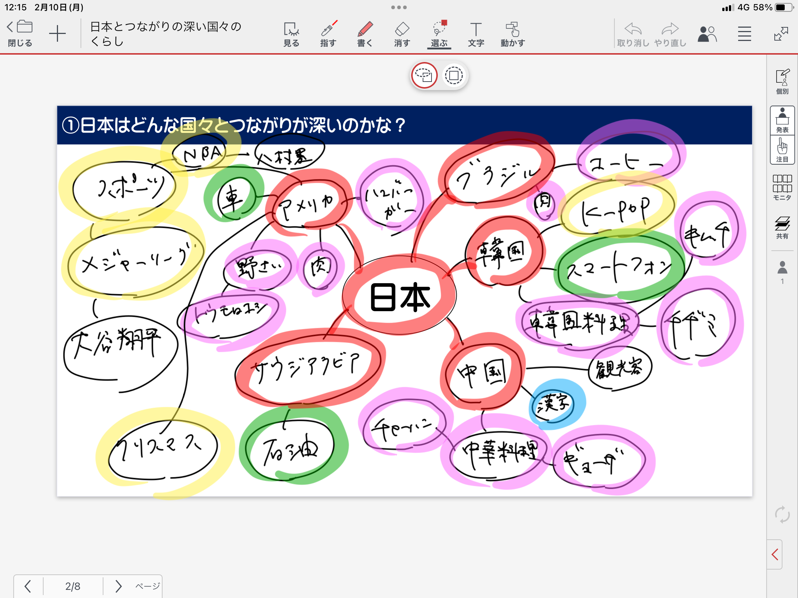Image resolution: width=798 pixels, height=598 pixels.
Task: Toggle rectangular selection mode
Action: tap(454, 75)
